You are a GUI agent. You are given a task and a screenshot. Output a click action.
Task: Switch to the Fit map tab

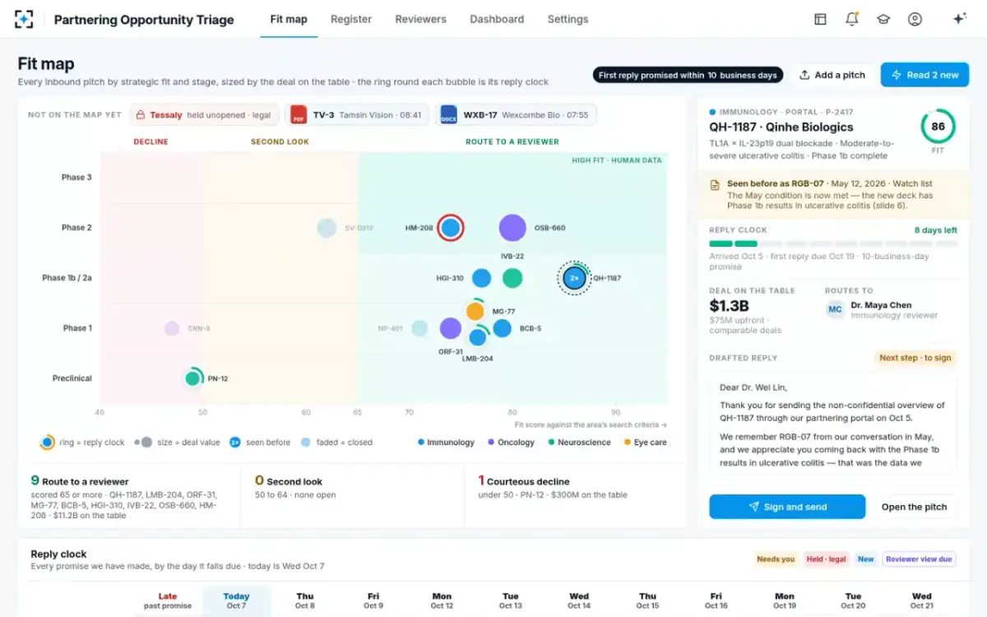point(289,19)
